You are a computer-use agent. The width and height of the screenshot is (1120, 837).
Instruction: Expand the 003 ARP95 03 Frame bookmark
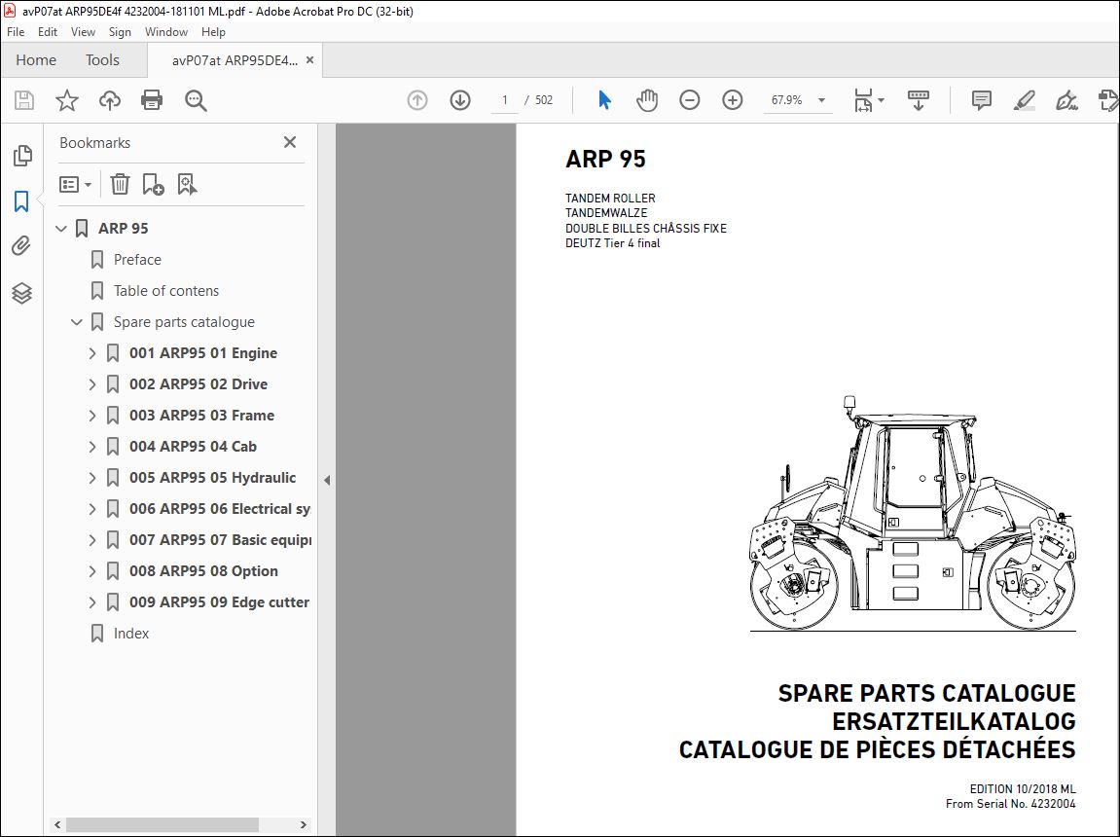click(x=92, y=415)
